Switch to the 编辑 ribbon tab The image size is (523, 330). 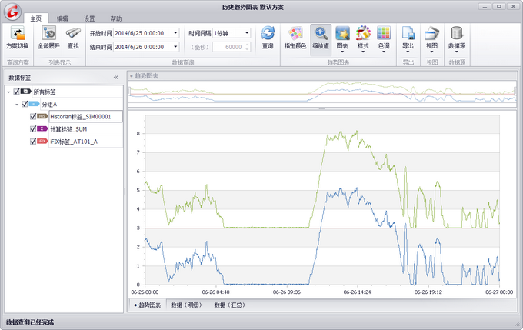tap(62, 18)
